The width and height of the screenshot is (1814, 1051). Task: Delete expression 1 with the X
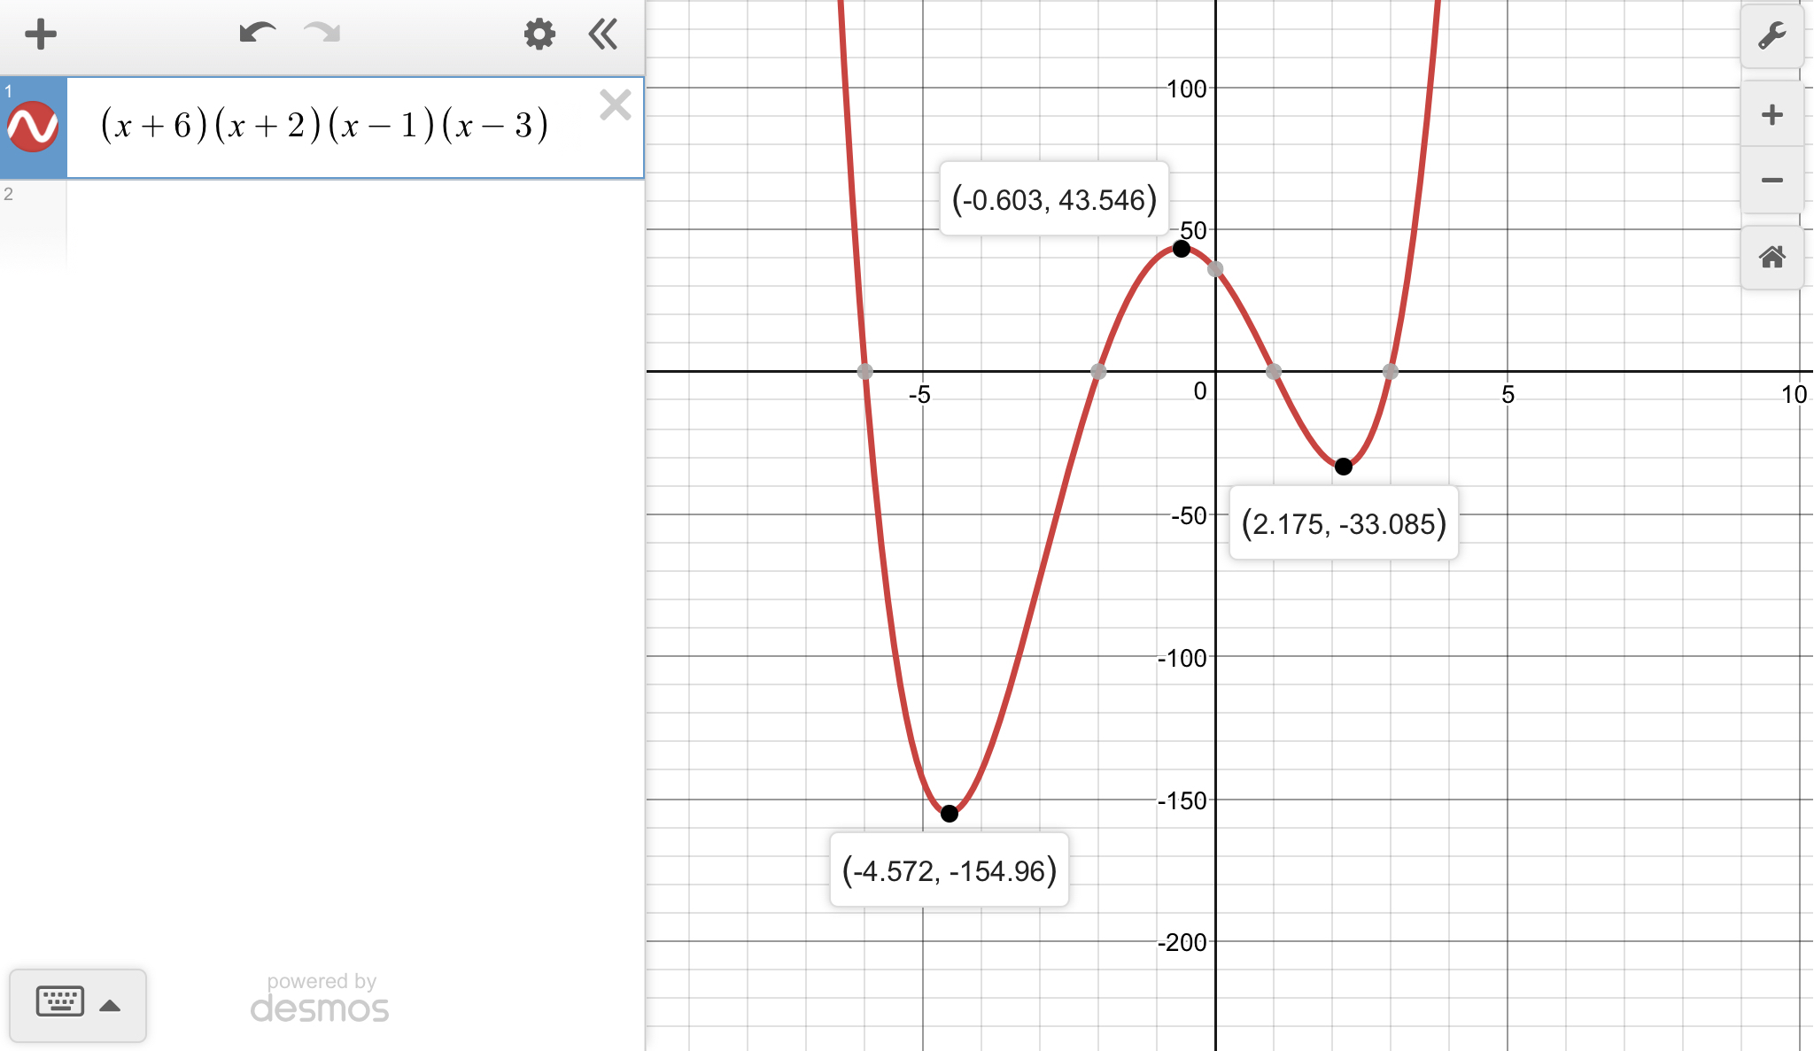click(x=615, y=105)
